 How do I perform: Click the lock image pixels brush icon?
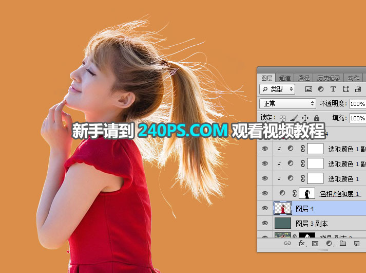[x=294, y=118]
